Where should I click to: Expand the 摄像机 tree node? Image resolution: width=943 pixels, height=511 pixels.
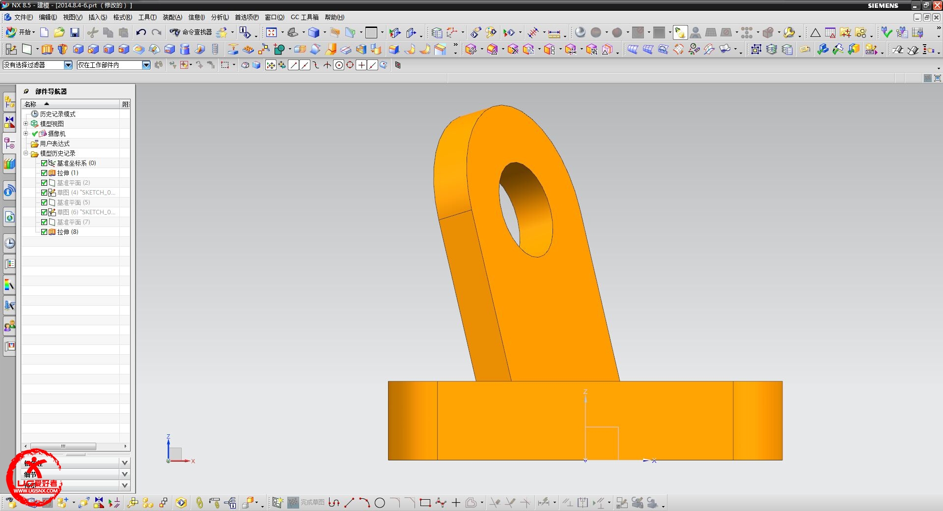[26, 134]
